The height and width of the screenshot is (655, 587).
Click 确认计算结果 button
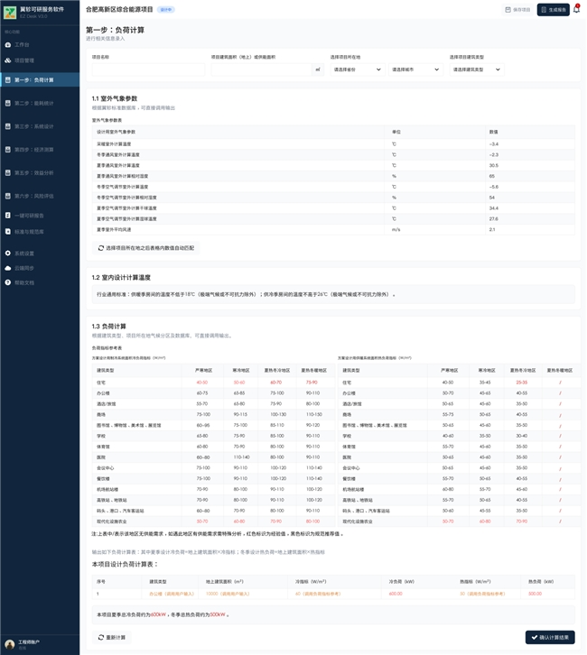click(x=550, y=637)
